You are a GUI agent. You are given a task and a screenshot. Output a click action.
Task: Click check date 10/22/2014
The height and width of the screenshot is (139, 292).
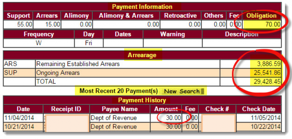tap(265, 127)
